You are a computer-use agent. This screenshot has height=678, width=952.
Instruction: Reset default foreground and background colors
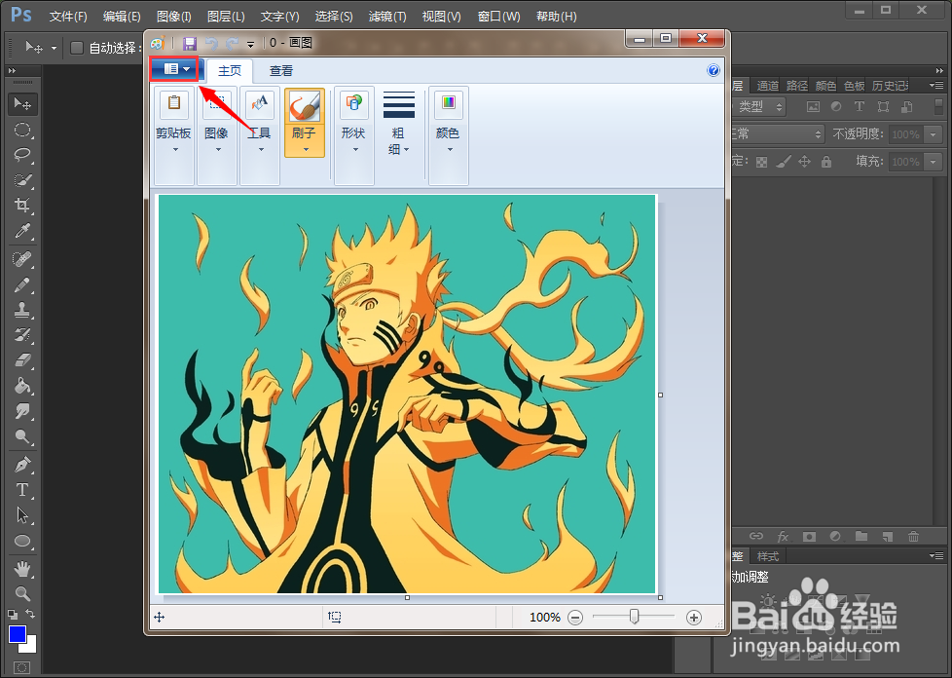[12, 615]
